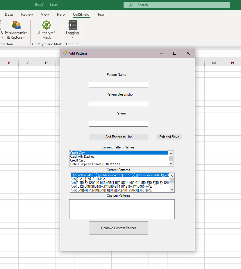Screen dimensions: 241x269
Task: Click the Remove Custom Pattern button
Action: 118,228
